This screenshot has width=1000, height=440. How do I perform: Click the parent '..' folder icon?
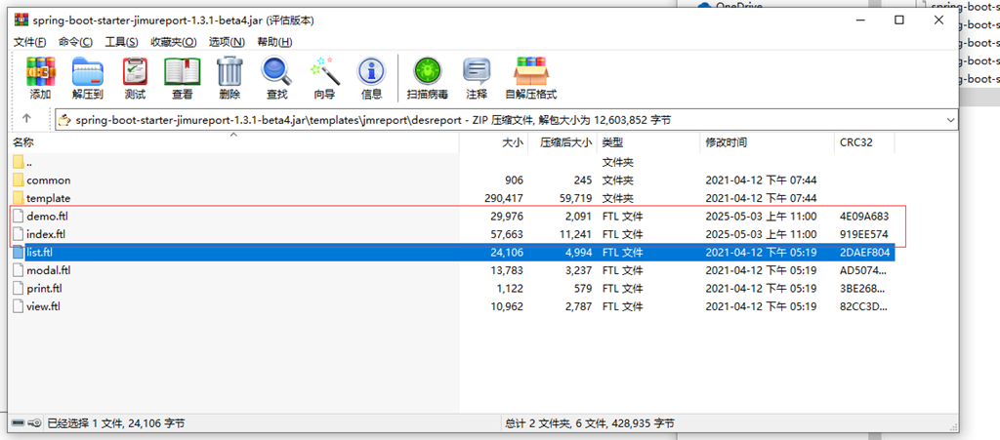pos(19,162)
